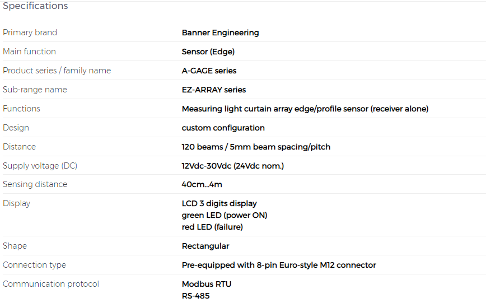Click the Measuring light curtain functions text
Image resolution: width=486 pixels, height=303 pixels.
[305, 109]
